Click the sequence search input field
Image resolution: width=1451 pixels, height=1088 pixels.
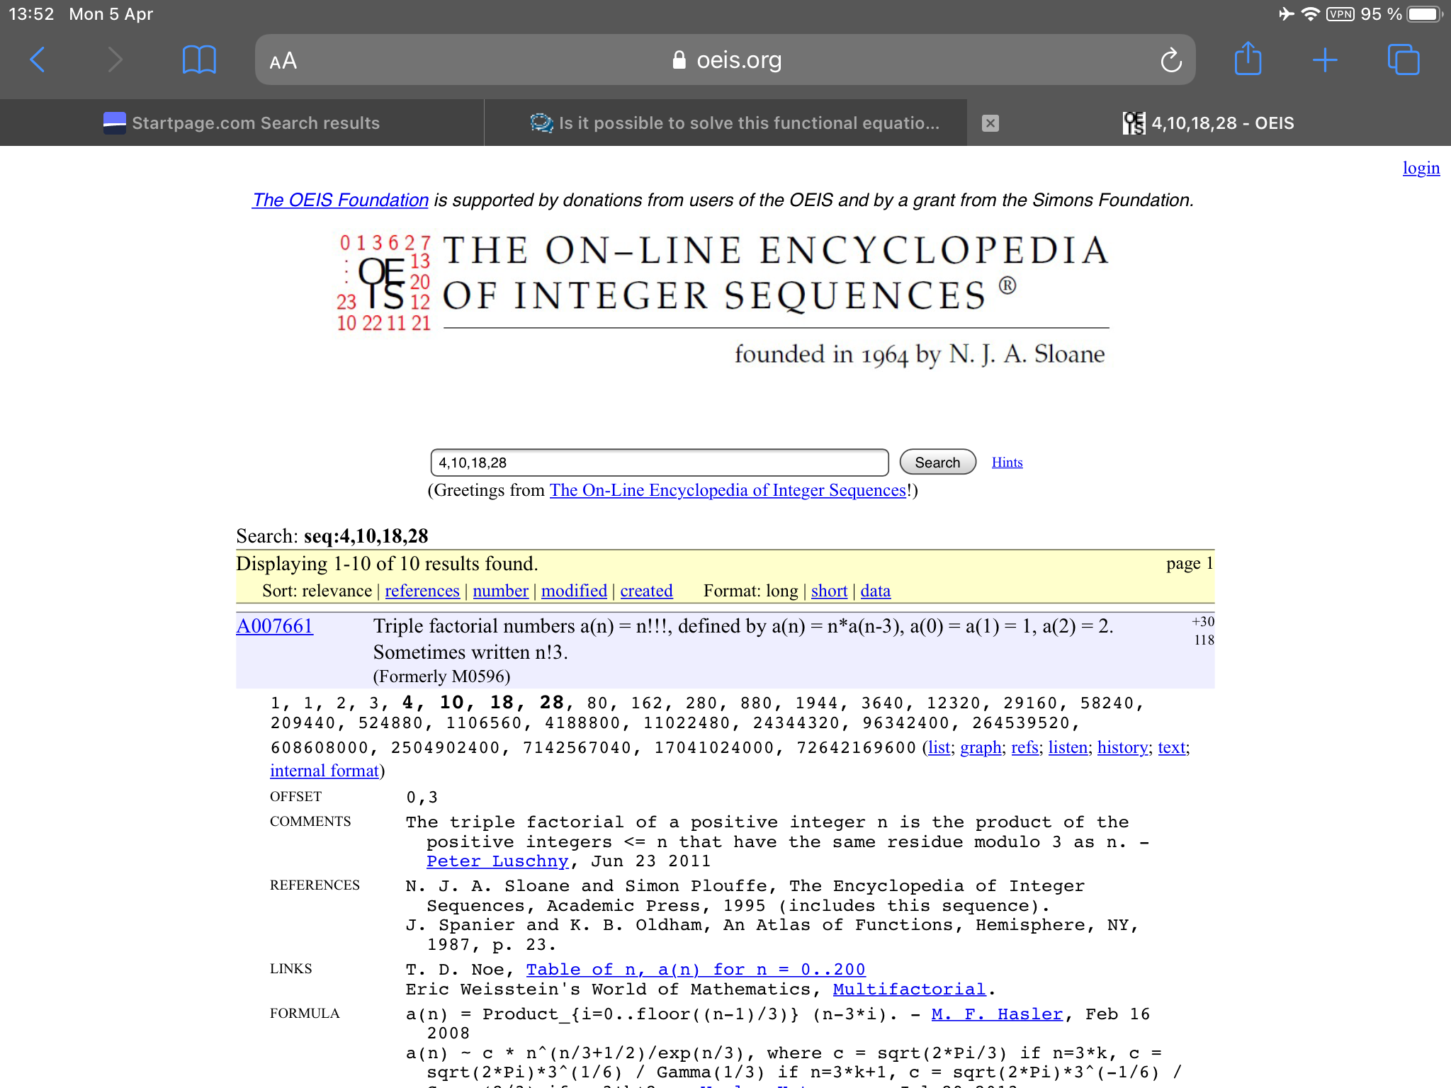[x=659, y=463]
